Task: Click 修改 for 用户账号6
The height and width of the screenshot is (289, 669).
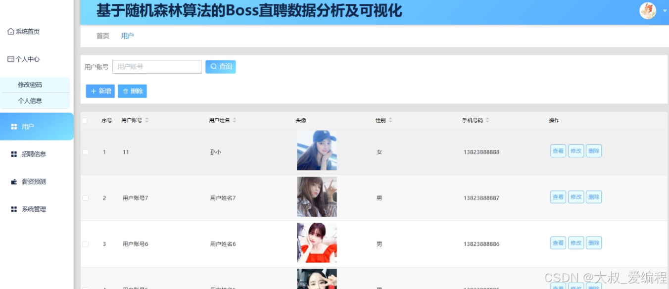Action: coord(576,243)
